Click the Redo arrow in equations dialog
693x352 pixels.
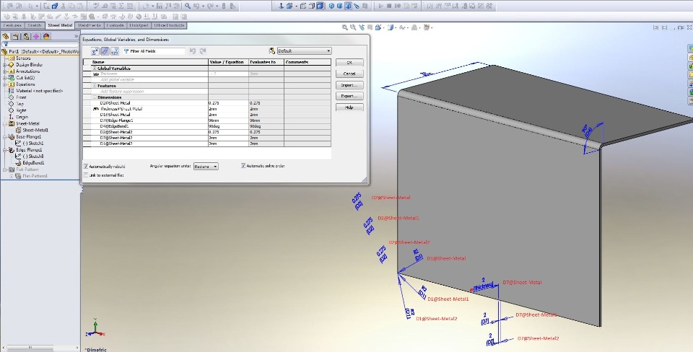[202, 51]
